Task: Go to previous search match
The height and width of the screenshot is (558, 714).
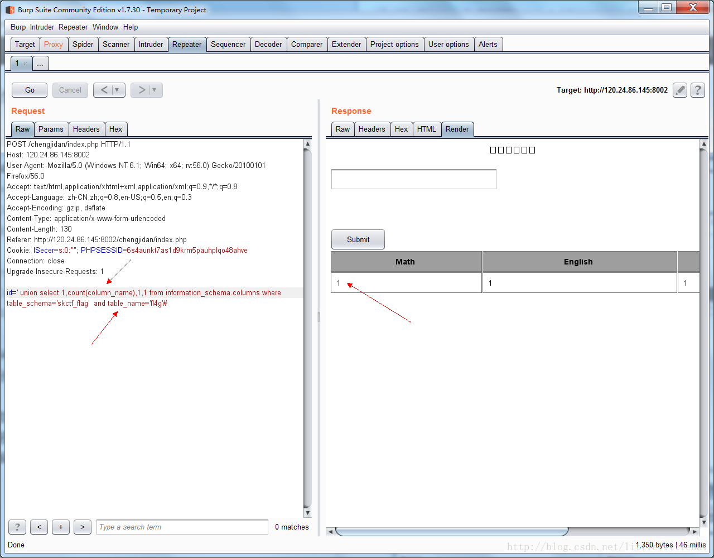Action: (39, 527)
